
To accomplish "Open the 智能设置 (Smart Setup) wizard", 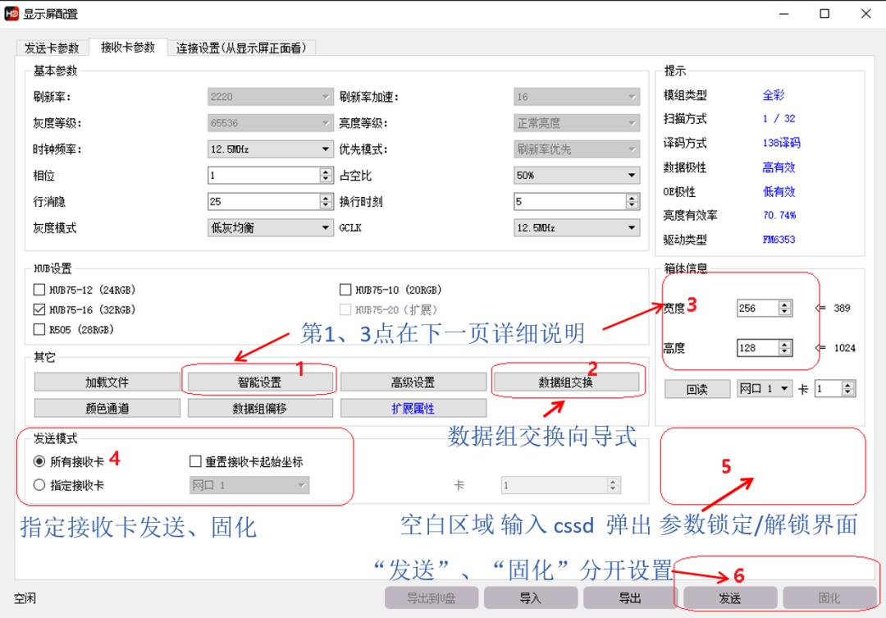I will [262, 381].
